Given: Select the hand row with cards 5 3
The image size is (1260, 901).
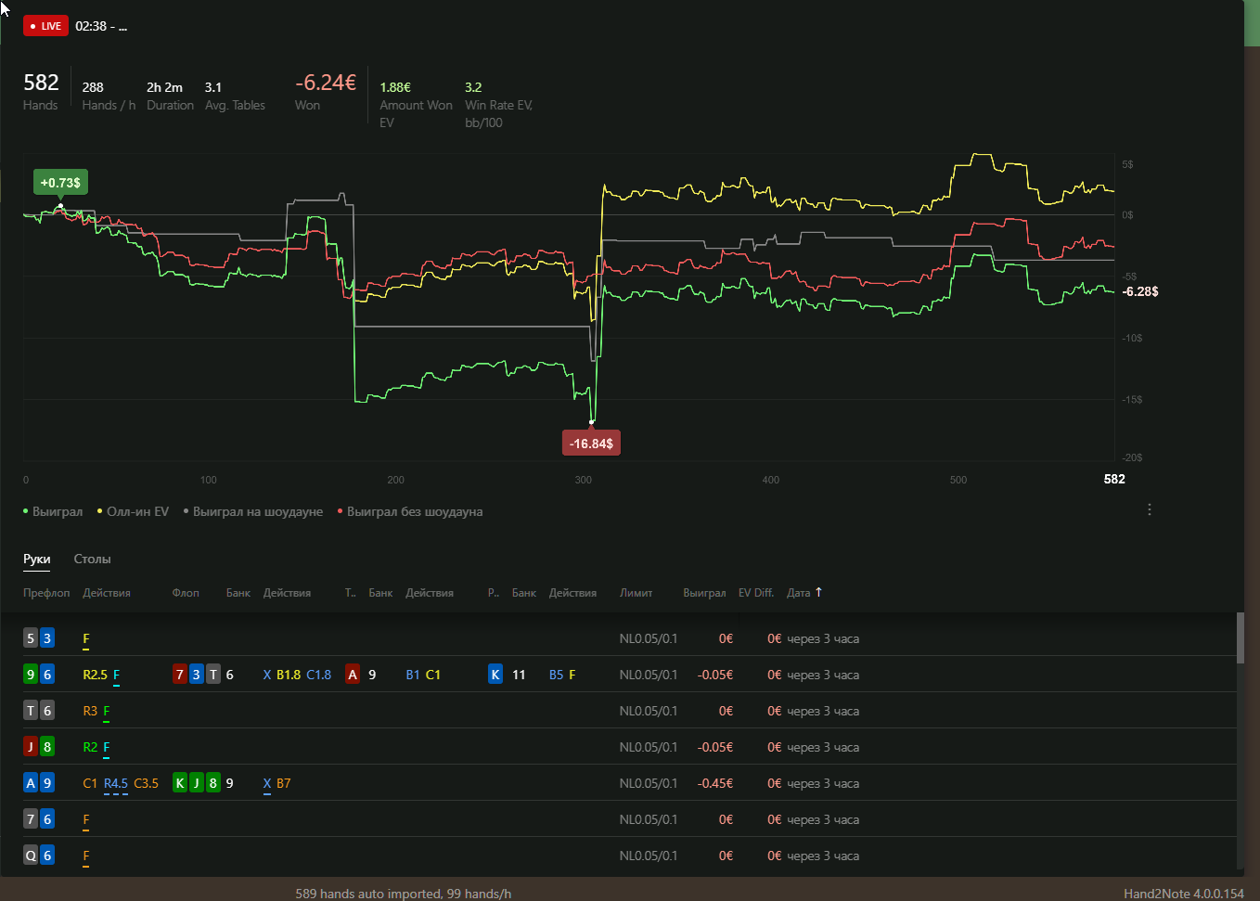Looking at the screenshot, I should click(x=618, y=638).
